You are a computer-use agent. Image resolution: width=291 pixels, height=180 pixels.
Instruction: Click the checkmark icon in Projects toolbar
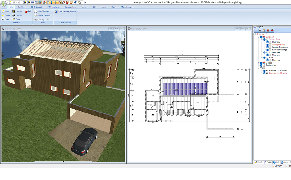tap(256, 30)
